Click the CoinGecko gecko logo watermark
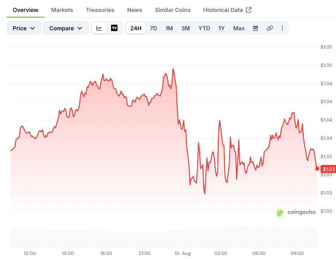 tap(280, 212)
